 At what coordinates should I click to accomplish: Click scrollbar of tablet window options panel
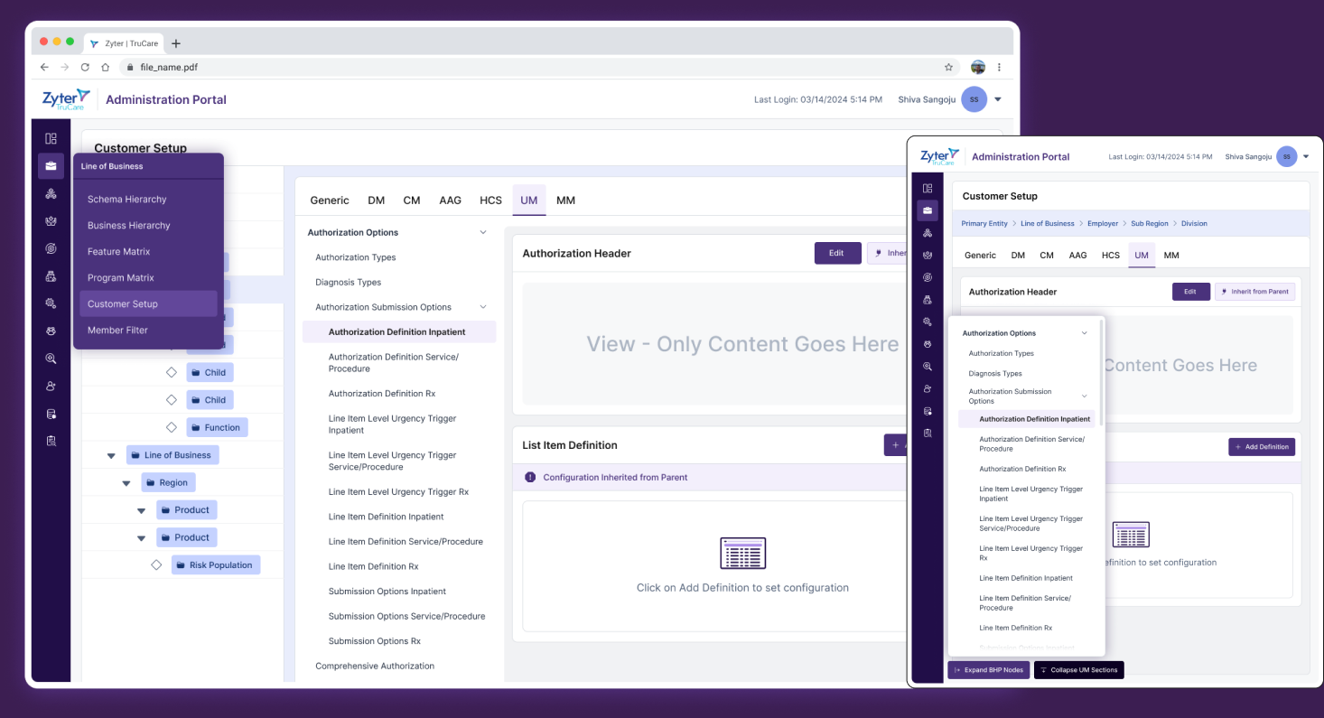click(x=1101, y=371)
